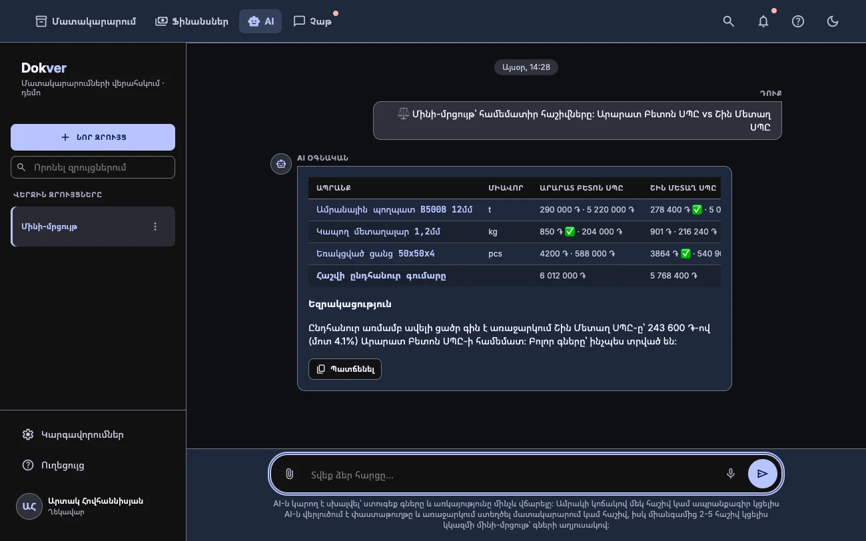Click the attach file paperclip icon

(x=289, y=474)
